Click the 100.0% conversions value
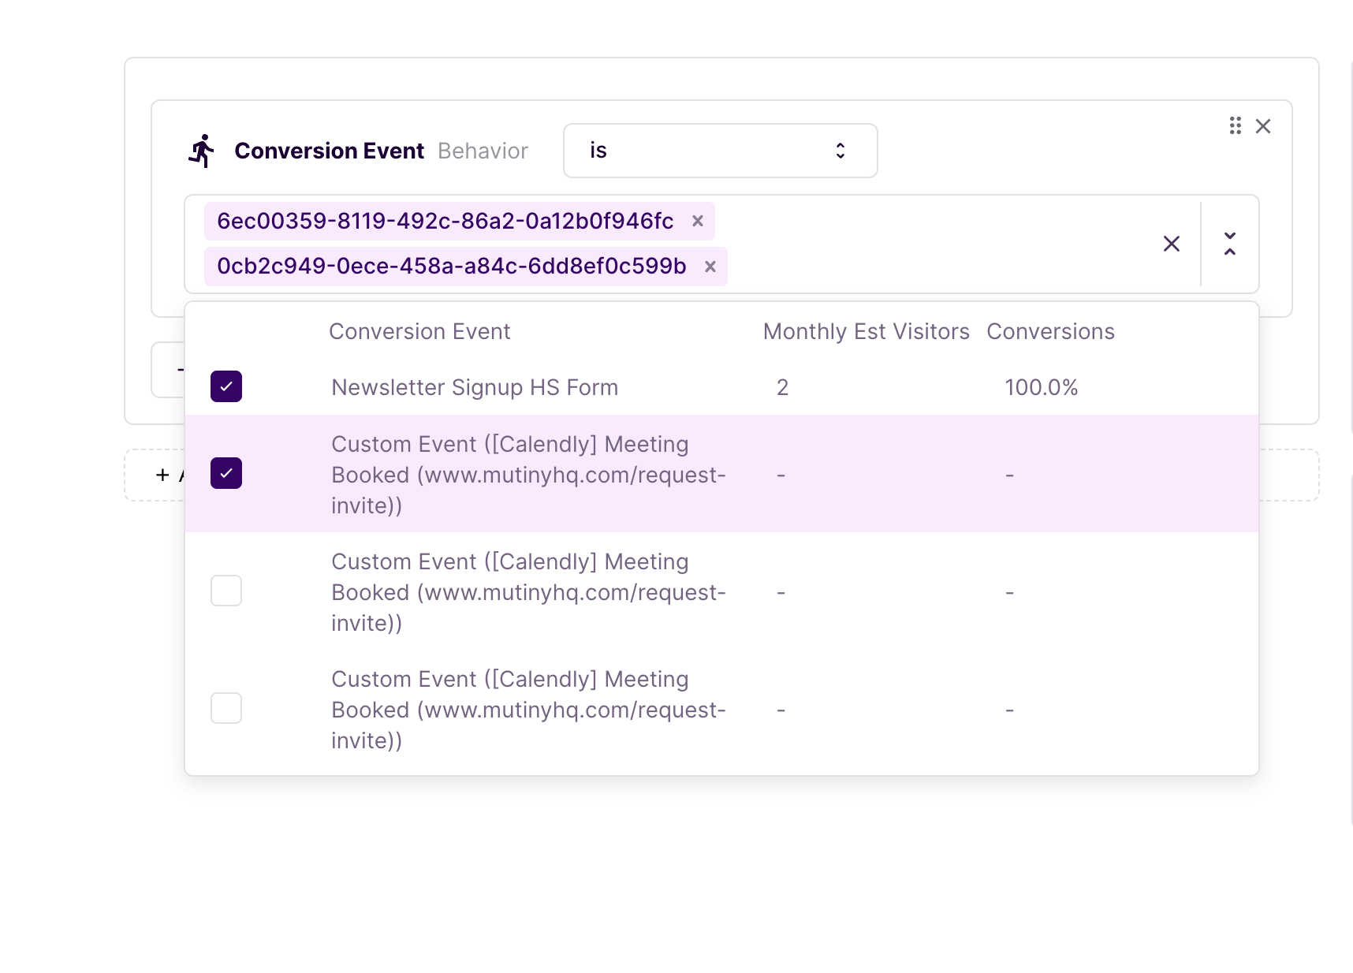Screen dimensions: 1353x973 tap(1041, 387)
